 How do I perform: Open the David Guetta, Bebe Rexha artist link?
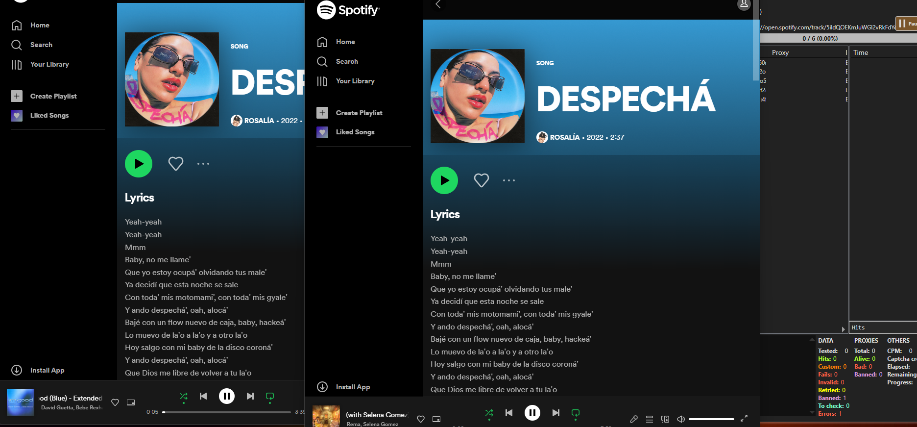point(72,407)
